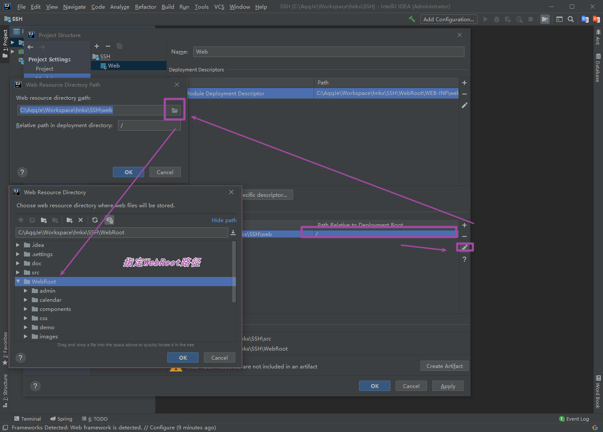Image resolution: width=603 pixels, height=432 pixels.
Task: Click the vertical scrollbar in folder tree
Action: pos(234,271)
